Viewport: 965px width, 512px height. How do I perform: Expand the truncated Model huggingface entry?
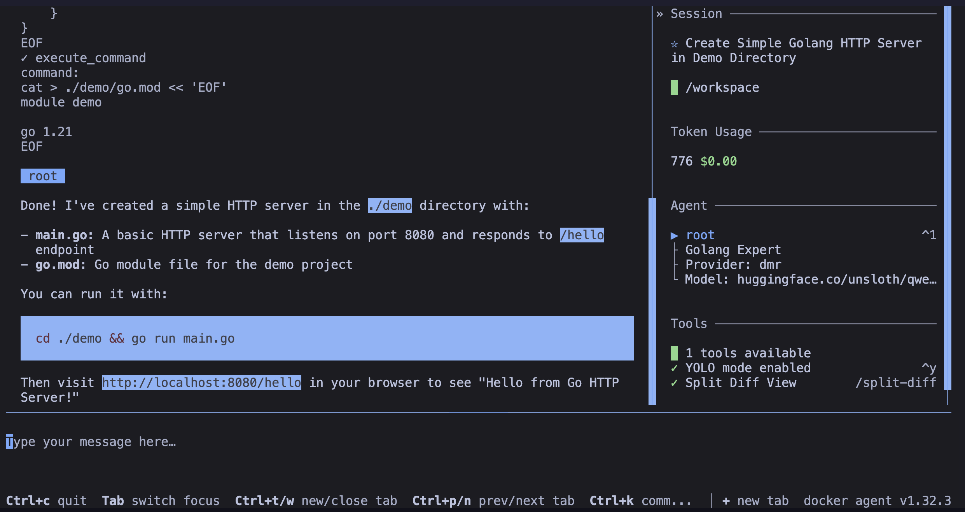(x=810, y=279)
